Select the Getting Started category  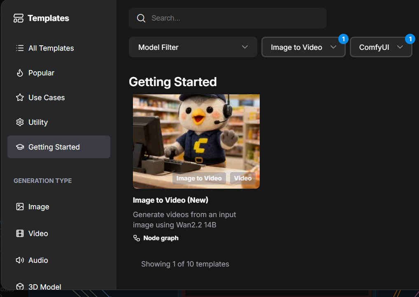pyautogui.click(x=59, y=147)
